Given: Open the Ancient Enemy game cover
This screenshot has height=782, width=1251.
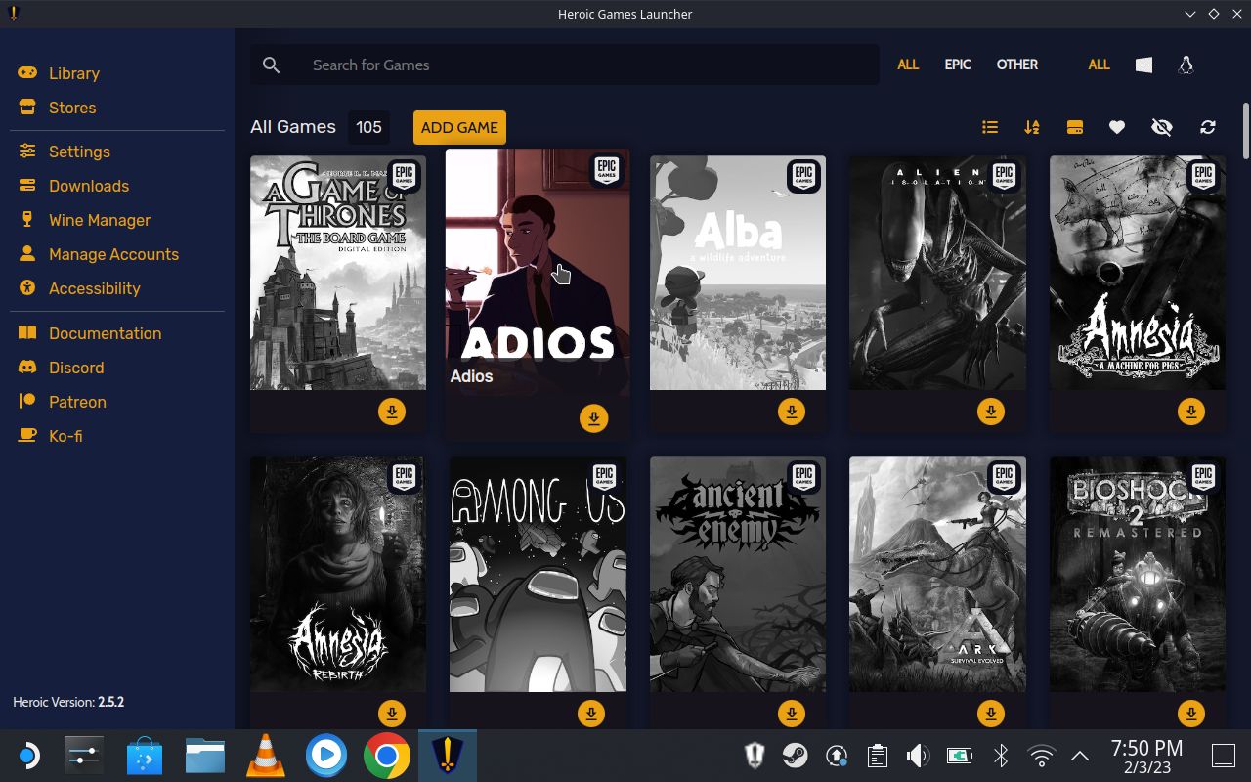Looking at the screenshot, I should (x=738, y=574).
